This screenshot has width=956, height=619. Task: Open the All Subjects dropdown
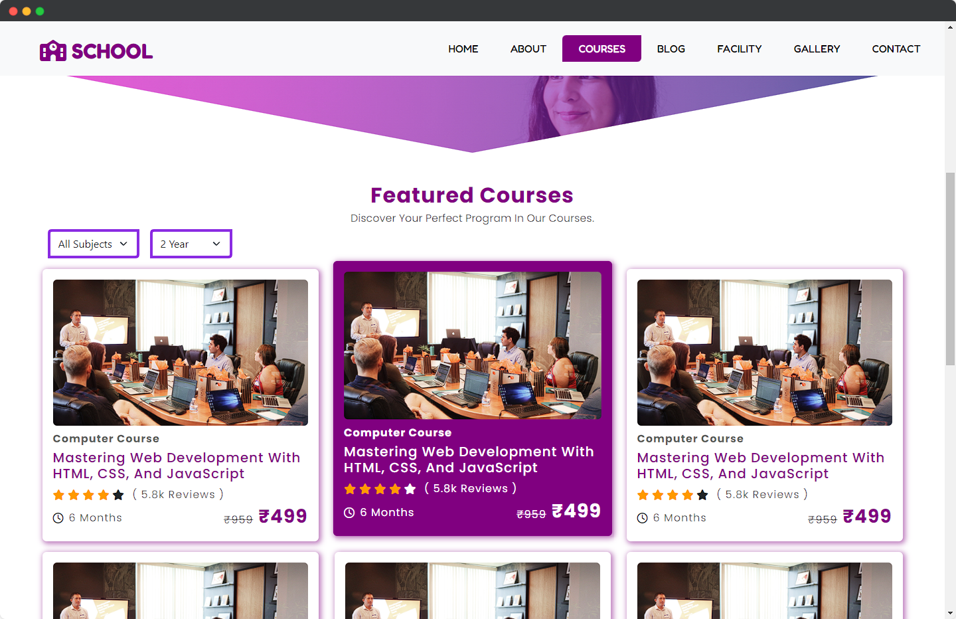point(94,244)
